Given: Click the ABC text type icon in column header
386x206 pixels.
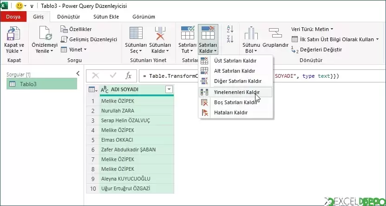Looking at the screenshot, I should click(105, 90).
